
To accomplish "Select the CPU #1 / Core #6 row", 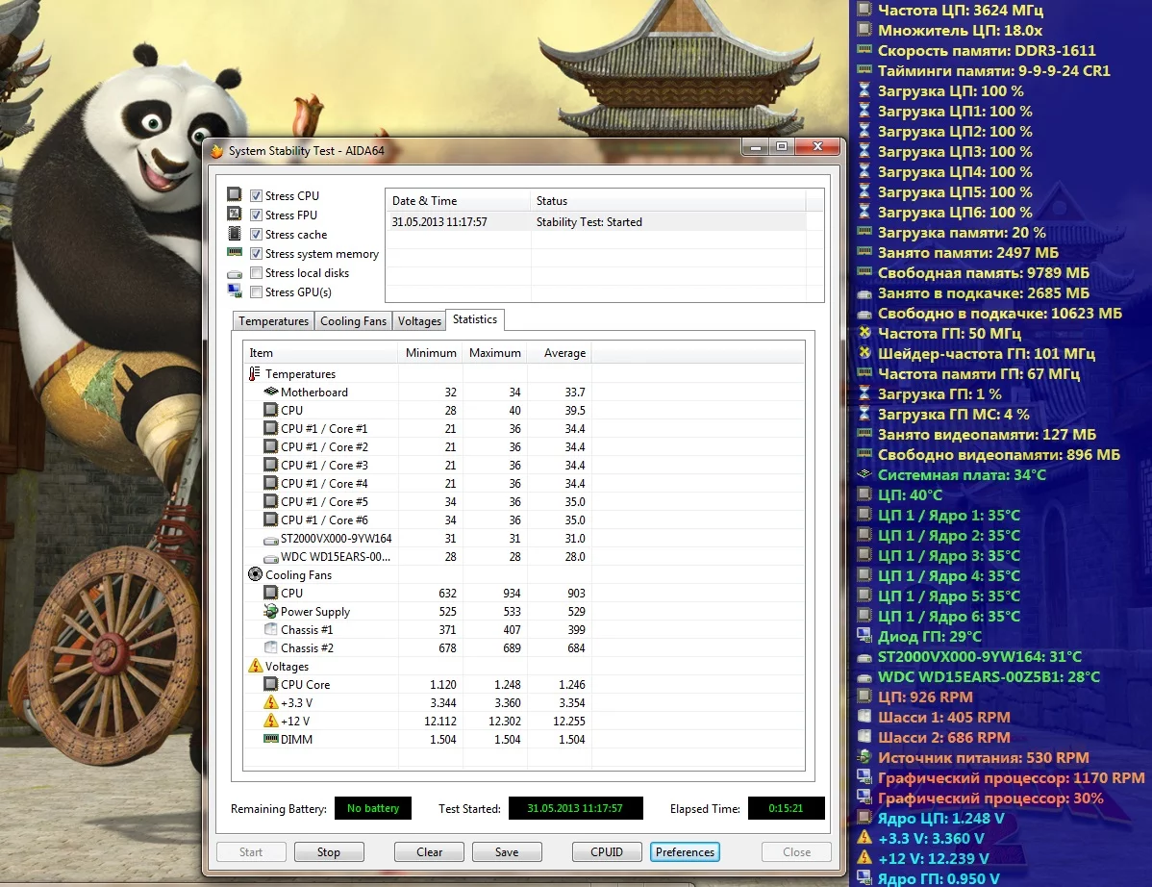I will [417, 520].
